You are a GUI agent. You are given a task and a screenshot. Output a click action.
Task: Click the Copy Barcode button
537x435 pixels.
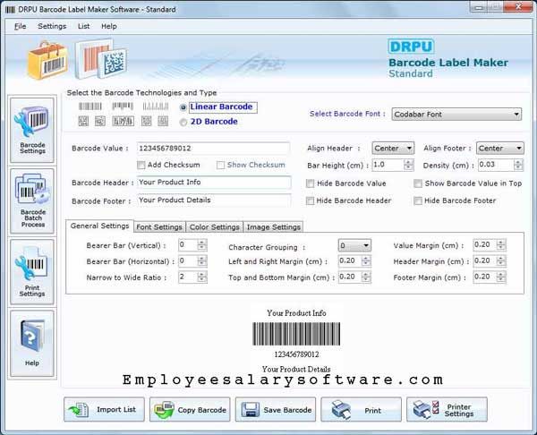(190, 410)
